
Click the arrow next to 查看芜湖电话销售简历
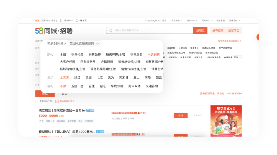click(x=241, y=41)
